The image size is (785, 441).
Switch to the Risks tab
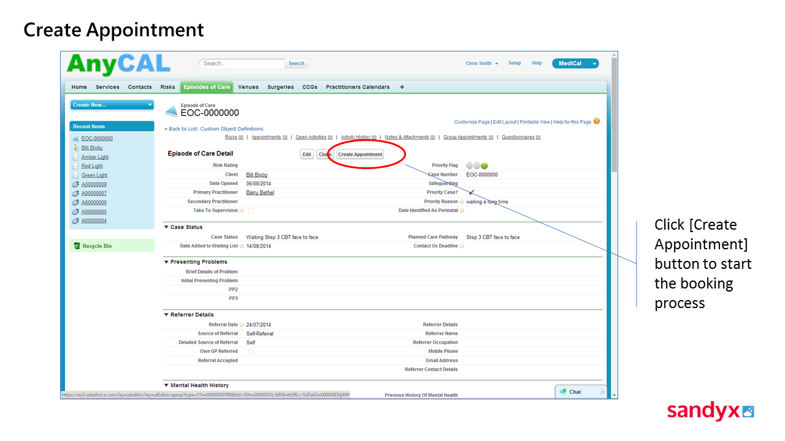167,87
